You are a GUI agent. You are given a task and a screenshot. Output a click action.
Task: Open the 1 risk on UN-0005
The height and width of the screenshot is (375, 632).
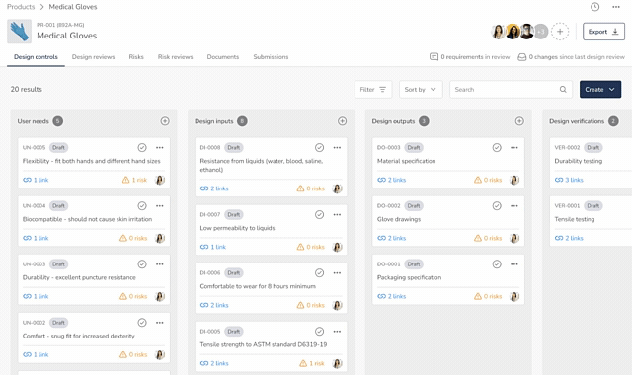tap(134, 180)
